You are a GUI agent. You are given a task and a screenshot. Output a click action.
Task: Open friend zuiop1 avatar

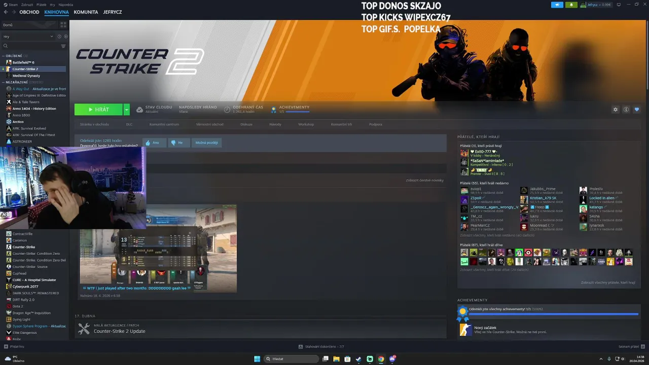pyautogui.click(x=464, y=191)
